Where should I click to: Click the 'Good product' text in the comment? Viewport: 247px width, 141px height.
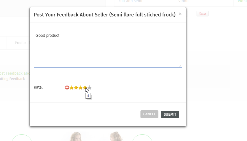click(x=47, y=36)
